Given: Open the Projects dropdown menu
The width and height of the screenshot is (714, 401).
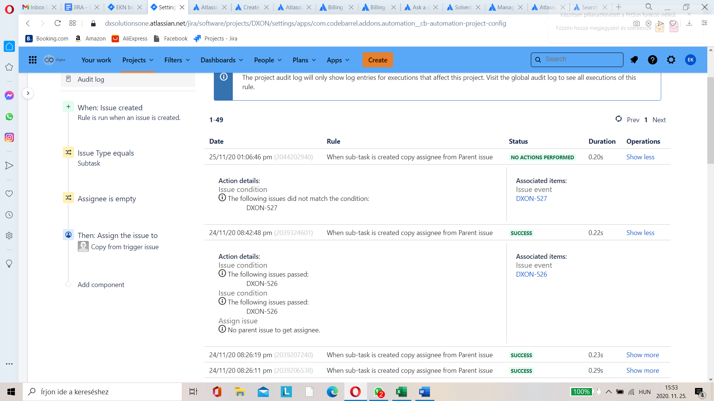Looking at the screenshot, I should tap(138, 60).
